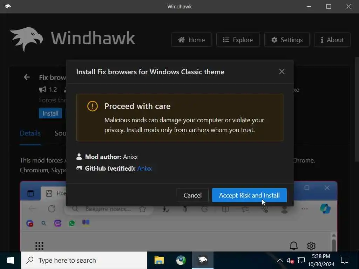Open File Explorer from taskbar
The width and height of the screenshot is (359, 269).
[159, 260]
